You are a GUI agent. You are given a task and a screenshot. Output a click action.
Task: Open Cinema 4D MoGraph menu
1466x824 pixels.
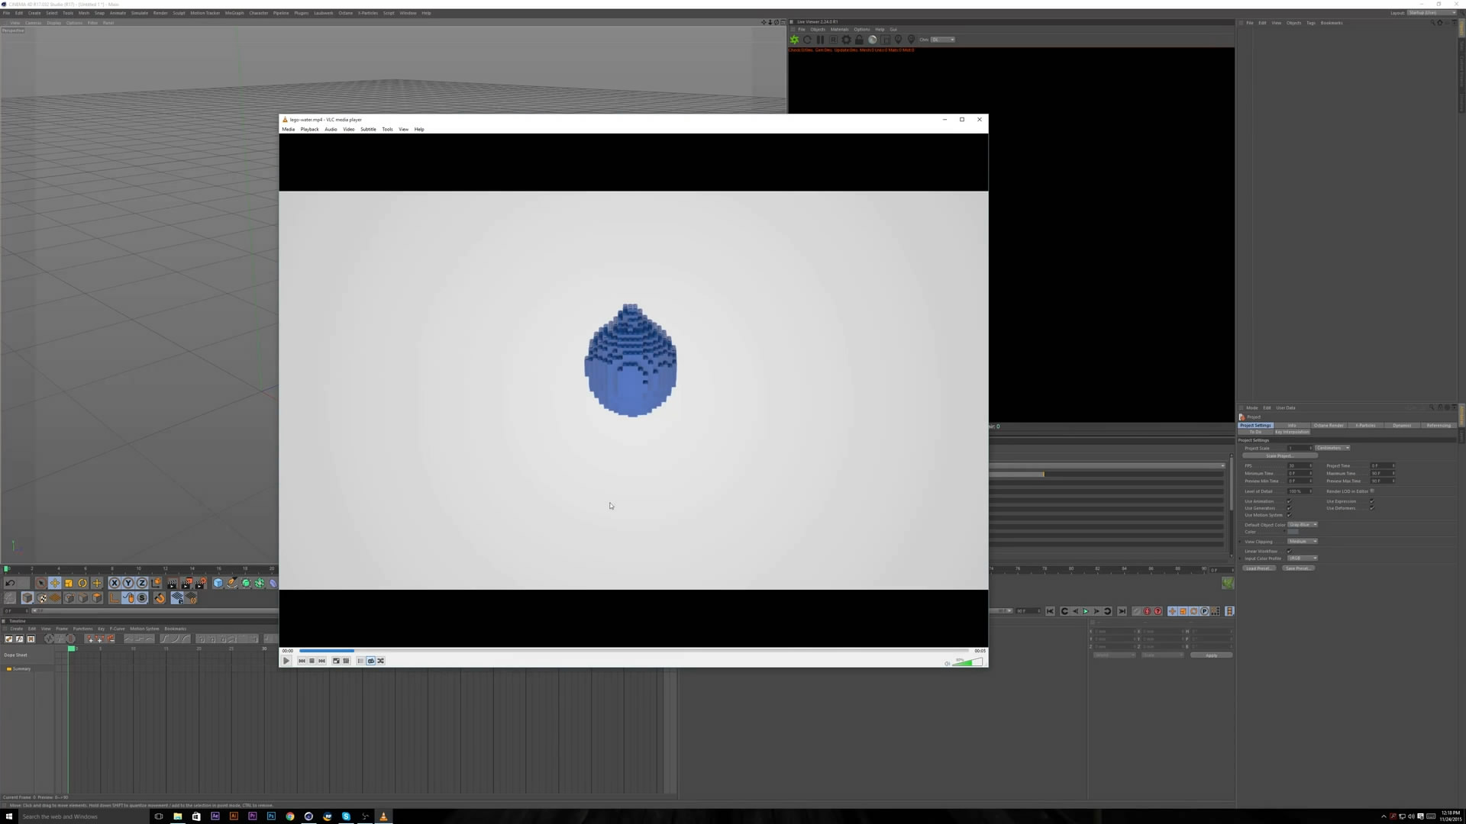tap(234, 13)
